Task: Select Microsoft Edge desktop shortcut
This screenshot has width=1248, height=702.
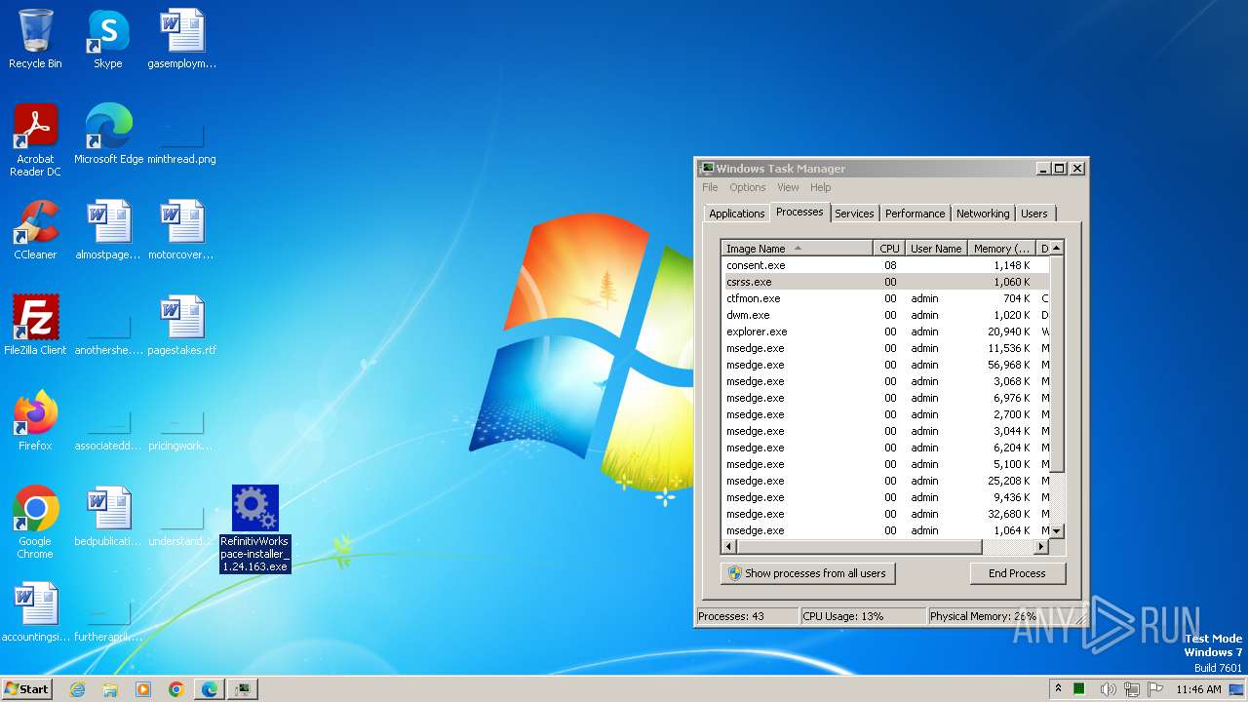Action: [x=108, y=134]
